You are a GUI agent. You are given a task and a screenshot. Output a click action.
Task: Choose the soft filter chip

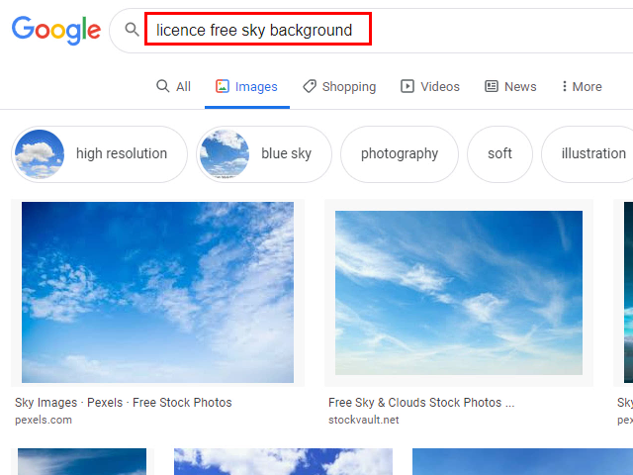tap(499, 154)
